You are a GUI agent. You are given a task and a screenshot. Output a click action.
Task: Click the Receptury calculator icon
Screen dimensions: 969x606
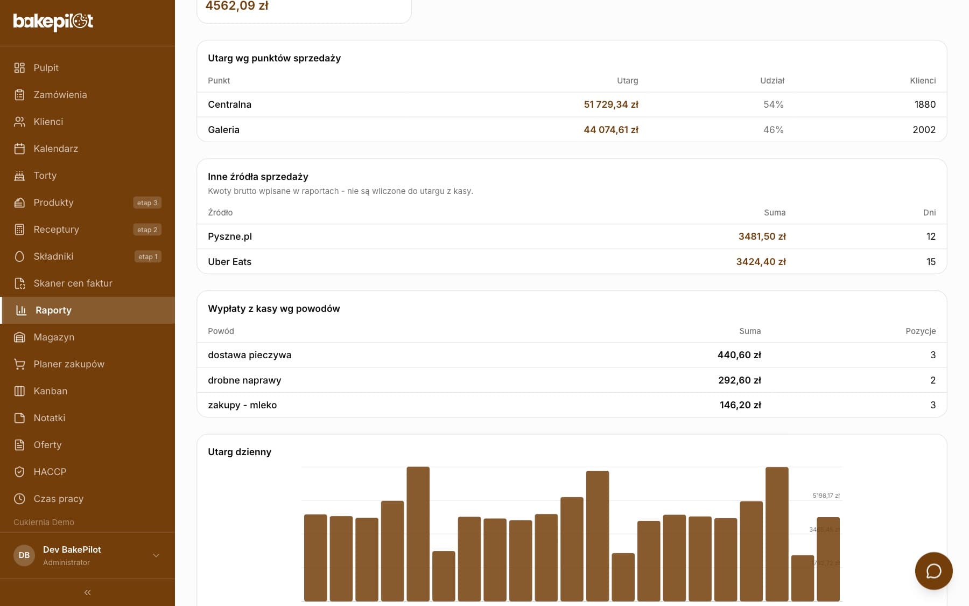tap(19, 229)
